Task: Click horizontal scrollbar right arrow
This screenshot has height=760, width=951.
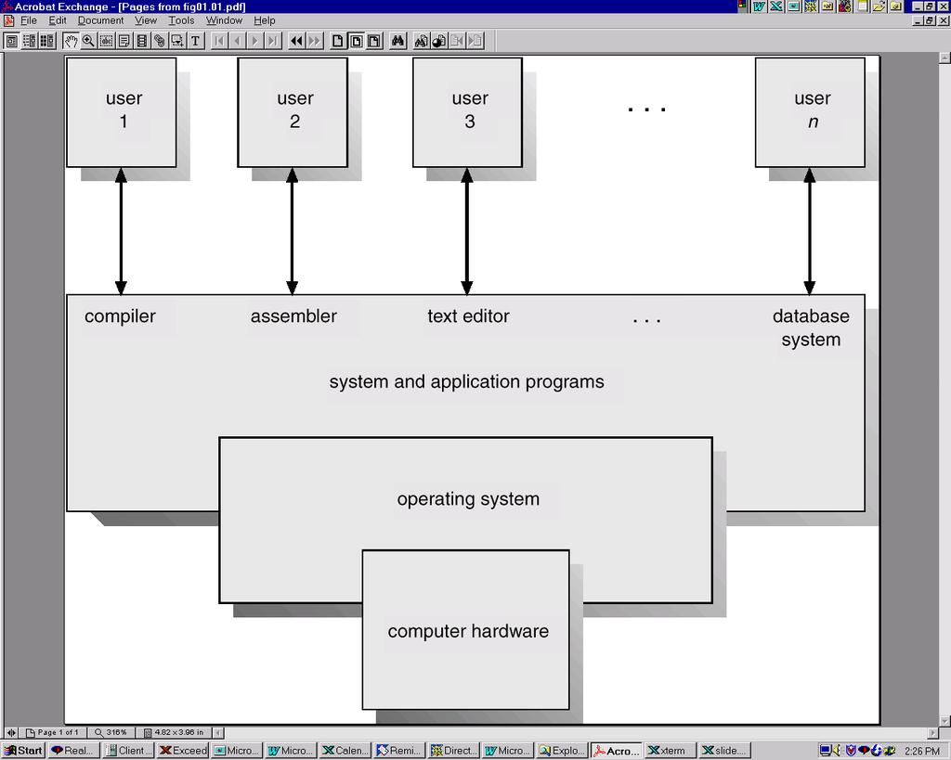Action: point(932,732)
